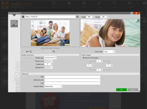Click the Outer margins section header

(110, 55)
